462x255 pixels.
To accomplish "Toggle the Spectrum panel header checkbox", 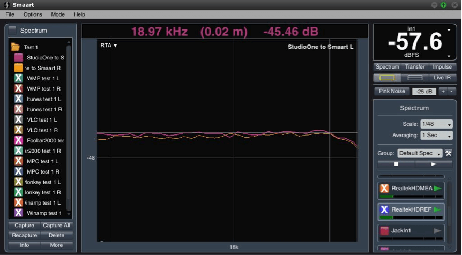I will click(12, 30).
